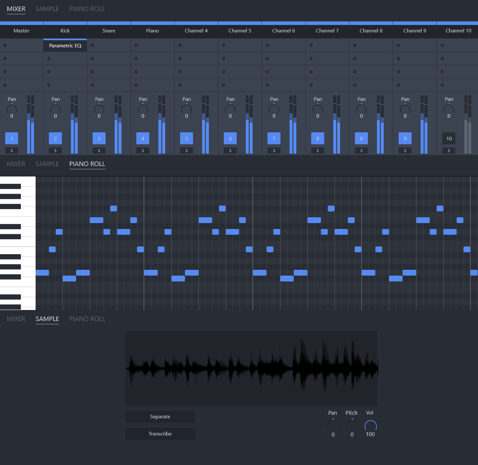Click the Pan knob on Master channel
478x465 pixels.
[12, 109]
